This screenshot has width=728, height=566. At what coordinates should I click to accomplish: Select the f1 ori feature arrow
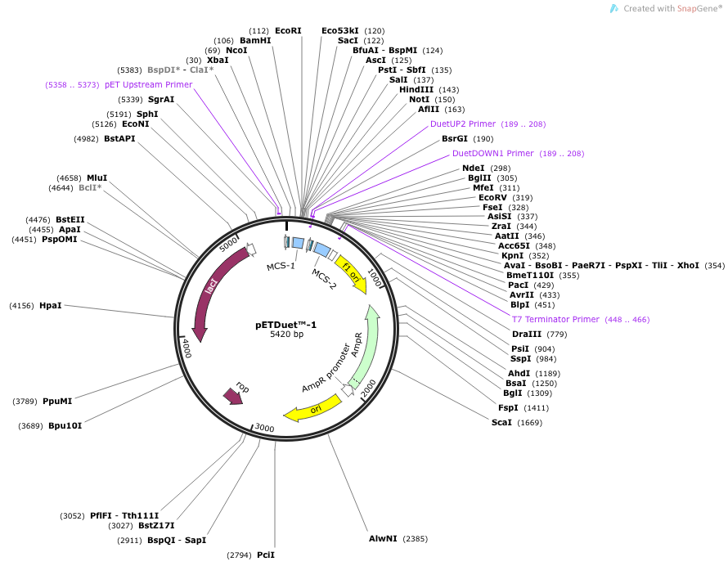point(350,271)
